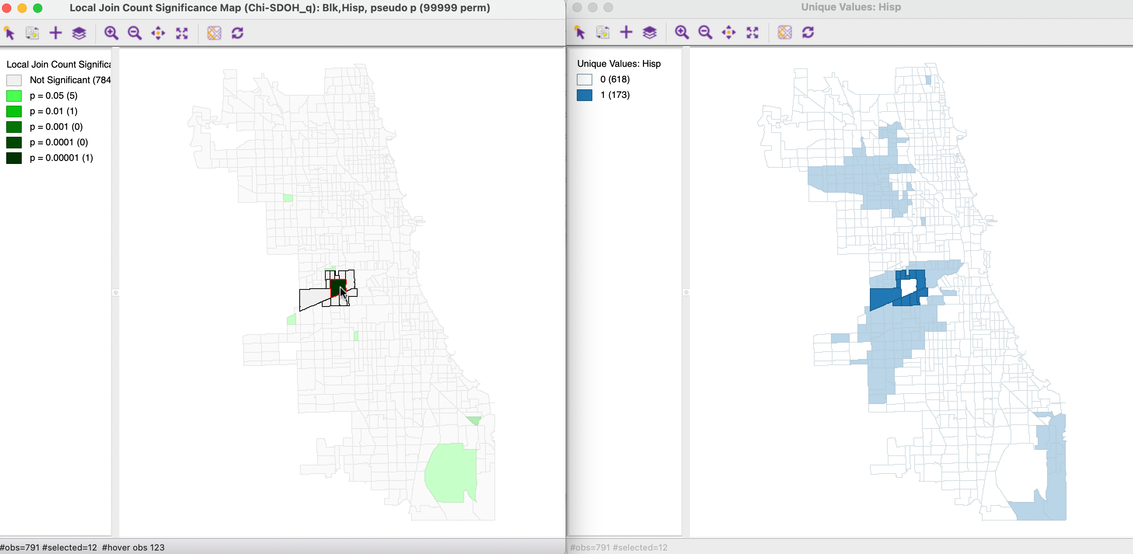The width and height of the screenshot is (1133, 554).
Task: Click the p = 0.00001 legend color box
Action: [x=14, y=158]
